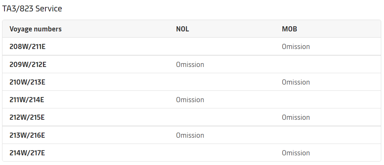The height and width of the screenshot is (165, 384).
Task: Click the NOL column header
Action: (x=182, y=29)
